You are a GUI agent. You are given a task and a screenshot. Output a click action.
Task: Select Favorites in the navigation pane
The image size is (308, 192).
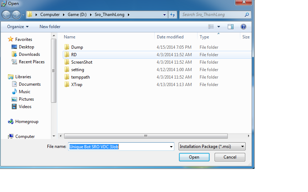[24, 39]
